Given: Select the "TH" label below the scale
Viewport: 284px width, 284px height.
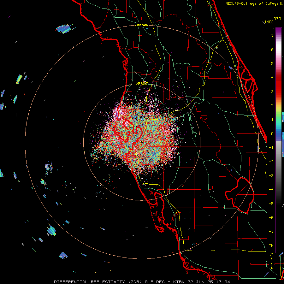Looking at the screenshot, I should tap(271, 246).
